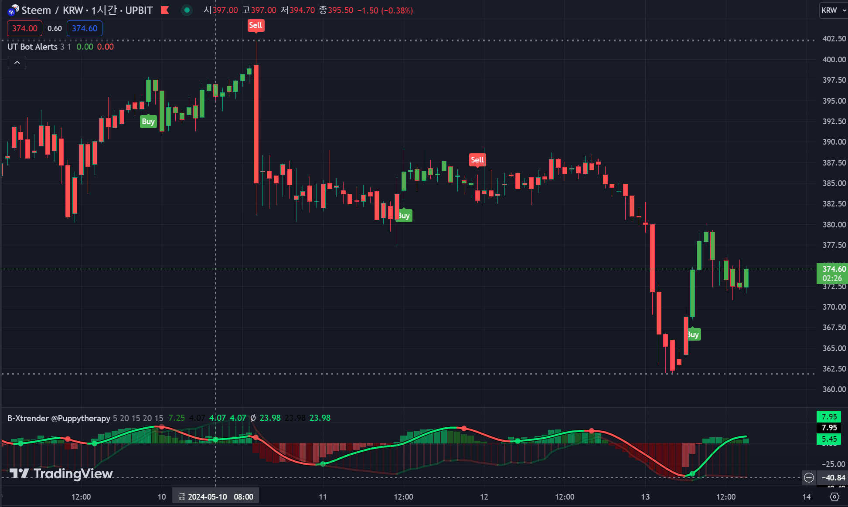Click the TradingView logo watermark
This screenshot has height=507, width=848.
click(x=61, y=473)
